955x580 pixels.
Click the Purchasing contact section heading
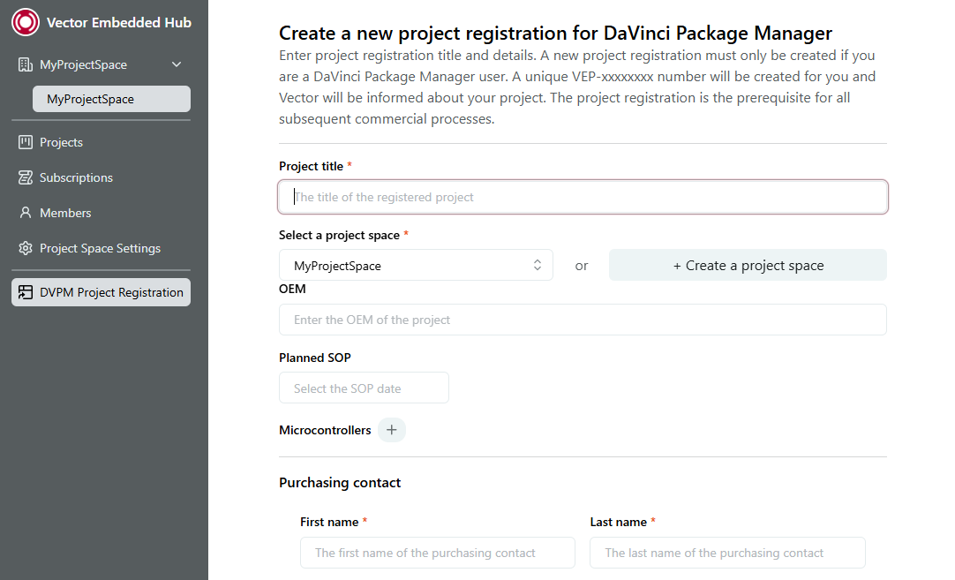click(x=340, y=483)
